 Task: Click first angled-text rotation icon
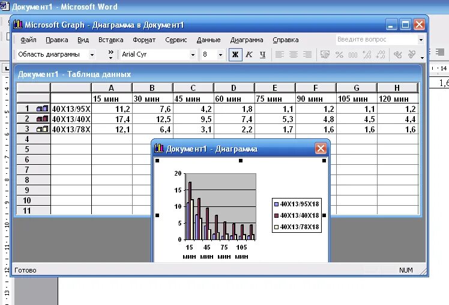[398, 55]
